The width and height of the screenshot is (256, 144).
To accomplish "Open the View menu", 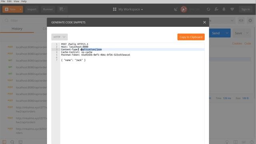I will 16,2.
